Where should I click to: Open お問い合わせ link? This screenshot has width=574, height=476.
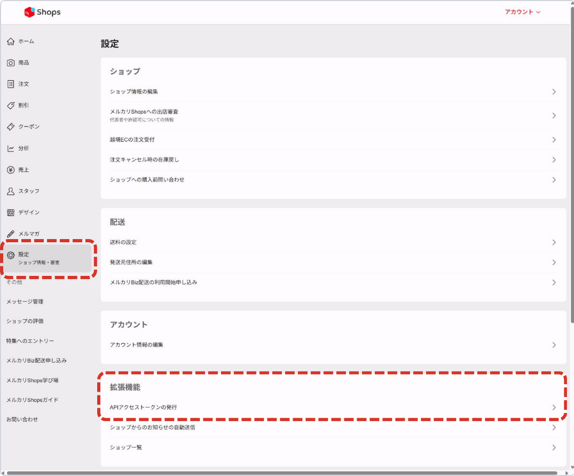coord(22,419)
